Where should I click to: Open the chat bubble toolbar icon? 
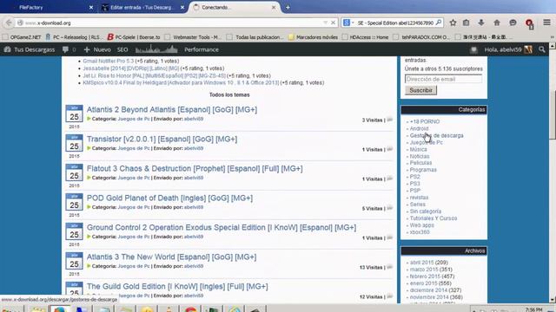(x=513, y=23)
